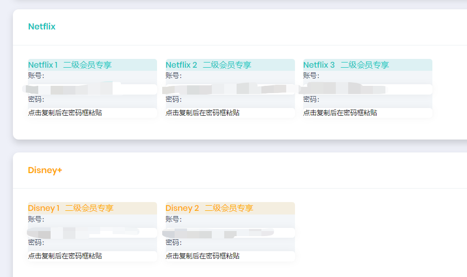Click Netflix 2 password copy field
The width and height of the screenshot is (467, 277).
(230, 113)
